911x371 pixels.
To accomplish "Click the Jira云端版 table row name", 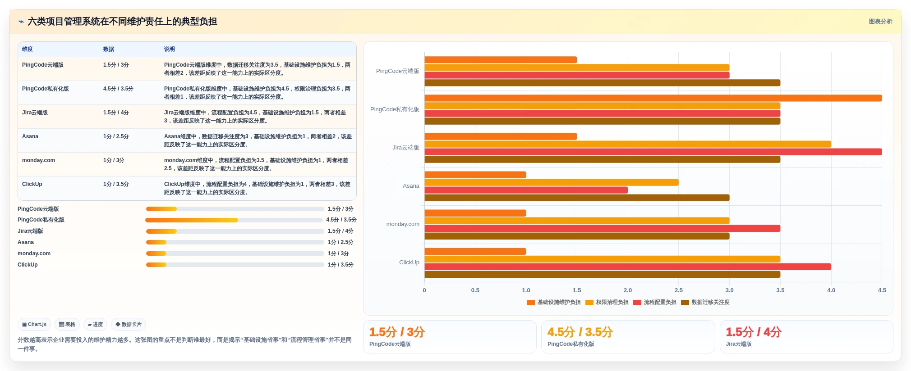I will [x=35, y=113].
